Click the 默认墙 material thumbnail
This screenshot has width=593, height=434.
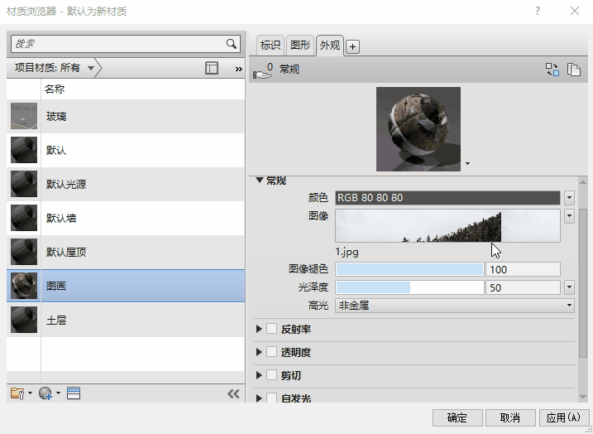tap(24, 218)
